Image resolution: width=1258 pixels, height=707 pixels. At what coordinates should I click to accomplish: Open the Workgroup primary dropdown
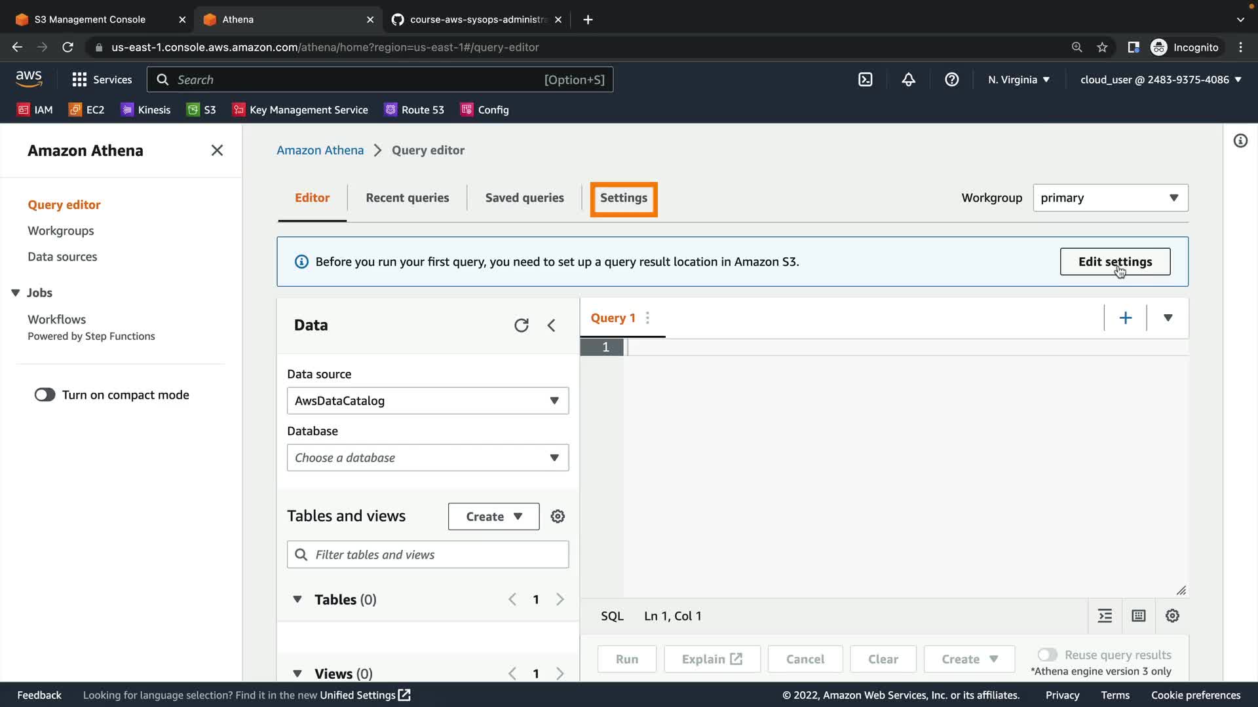tap(1110, 198)
